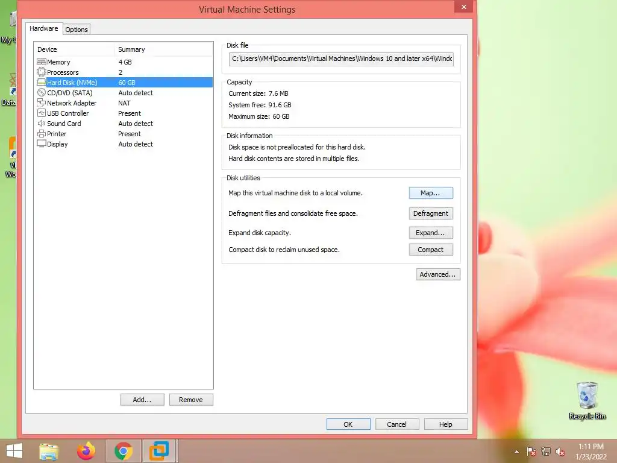Click the Cancel button
Screen dimensions: 617x463
pos(396,424)
